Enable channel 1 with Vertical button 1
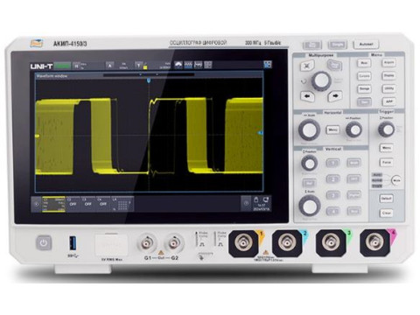Viewport: 420px width, 315px height. pos(332,163)
